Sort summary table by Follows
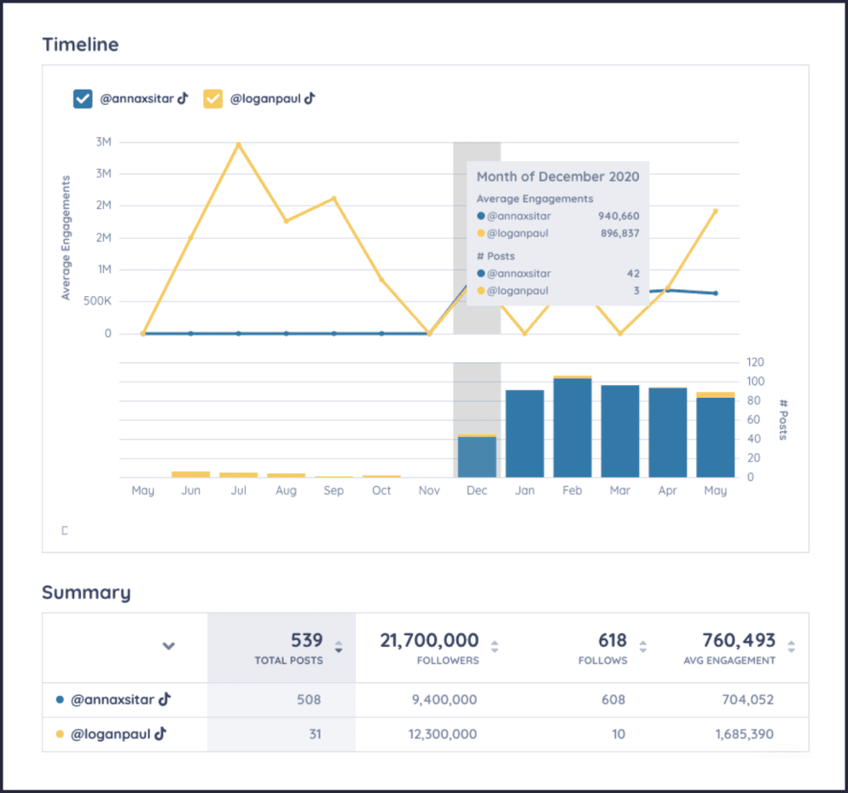The width and height of the screenshot is (848, 793). click(x=642, y=646)
